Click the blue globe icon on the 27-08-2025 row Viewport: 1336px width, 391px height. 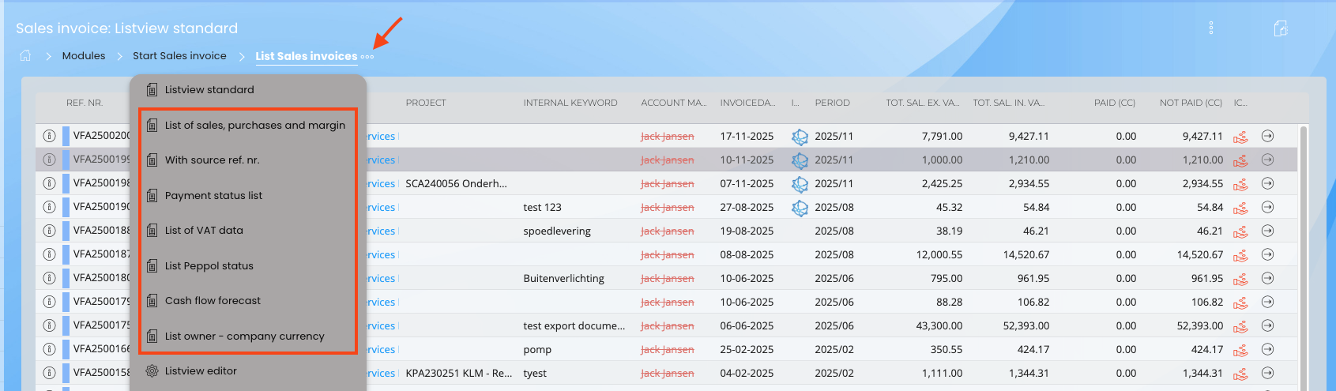(x=800, y=208)
